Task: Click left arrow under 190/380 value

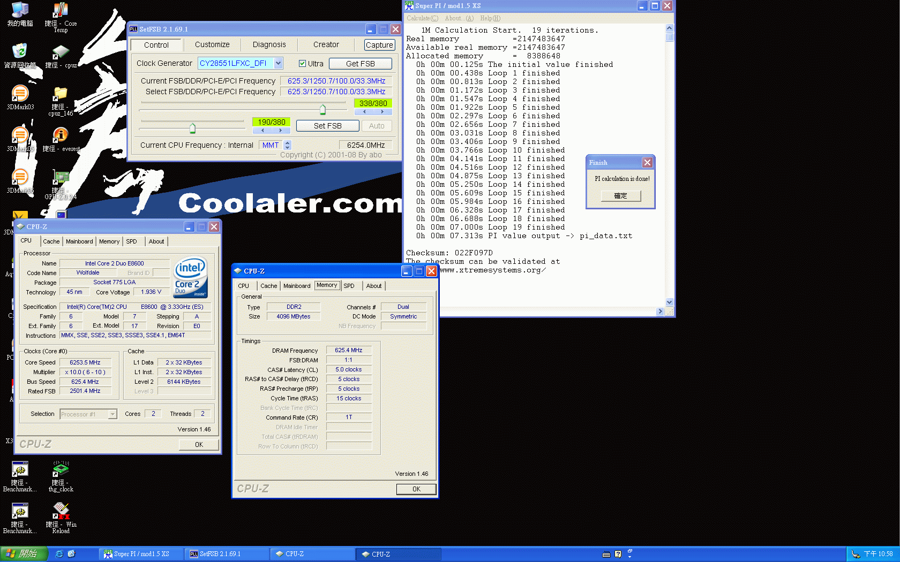Action: tap(262, 131)
